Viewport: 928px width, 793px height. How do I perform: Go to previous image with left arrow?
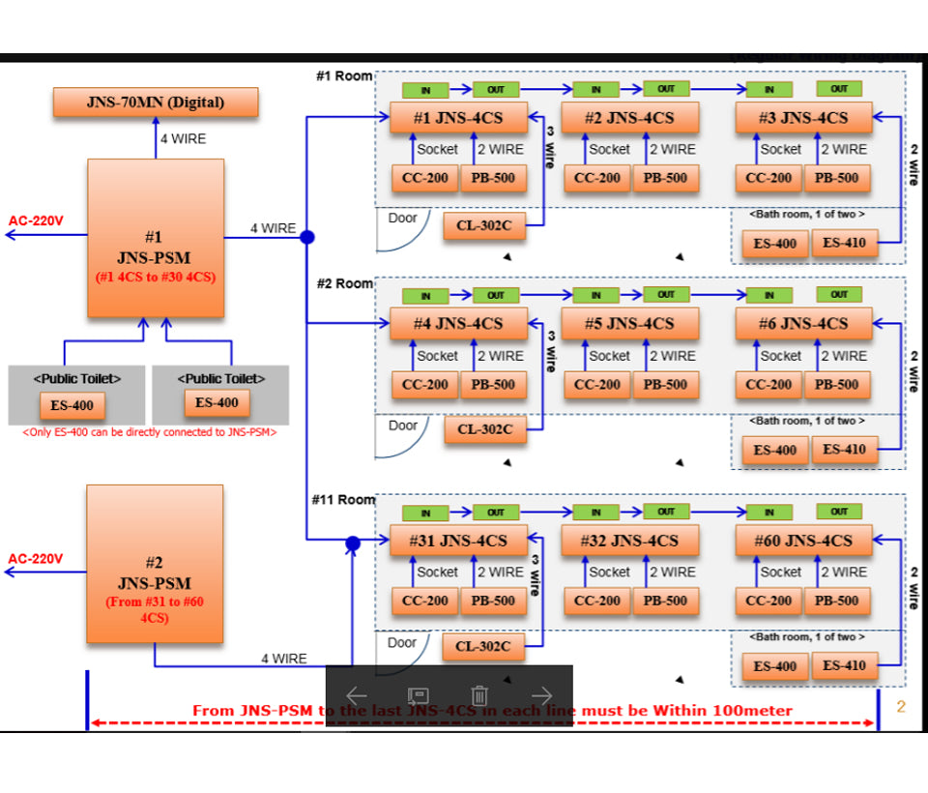tap(357, 695)
